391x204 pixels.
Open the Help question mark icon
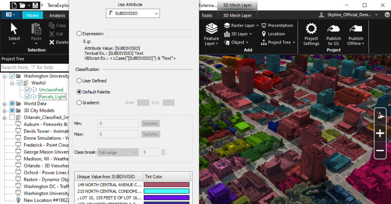click(387, 15)
